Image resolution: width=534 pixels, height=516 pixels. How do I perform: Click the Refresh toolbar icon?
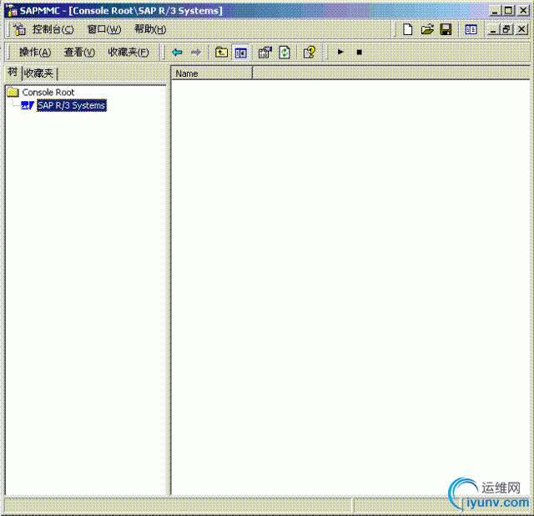click(x=285, y=53)
